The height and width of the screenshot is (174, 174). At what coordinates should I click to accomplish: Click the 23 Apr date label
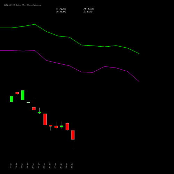coord(44,166)
